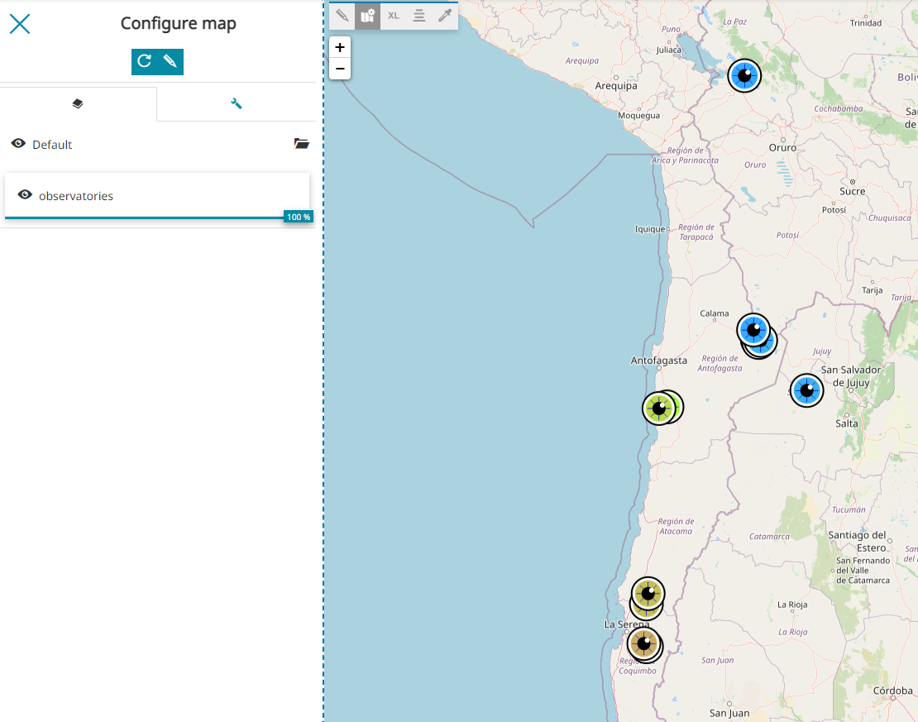
Task: Click the edit pencil under Configure map
Action: tap(170, 61)
